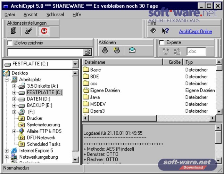Image resolution: width=224 pixels, height=174 pixels.
Task: Open the Schlüssel menu
Action: pyautogui.click(x=55, y=15)
